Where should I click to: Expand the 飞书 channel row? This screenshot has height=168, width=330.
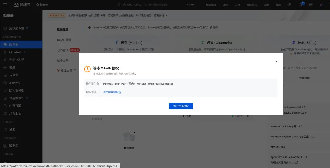(184, 116)
